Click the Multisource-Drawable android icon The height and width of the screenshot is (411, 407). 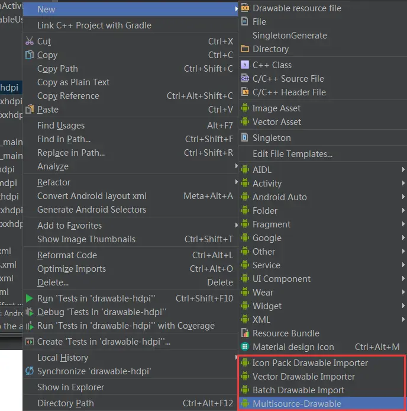(245, 403)
